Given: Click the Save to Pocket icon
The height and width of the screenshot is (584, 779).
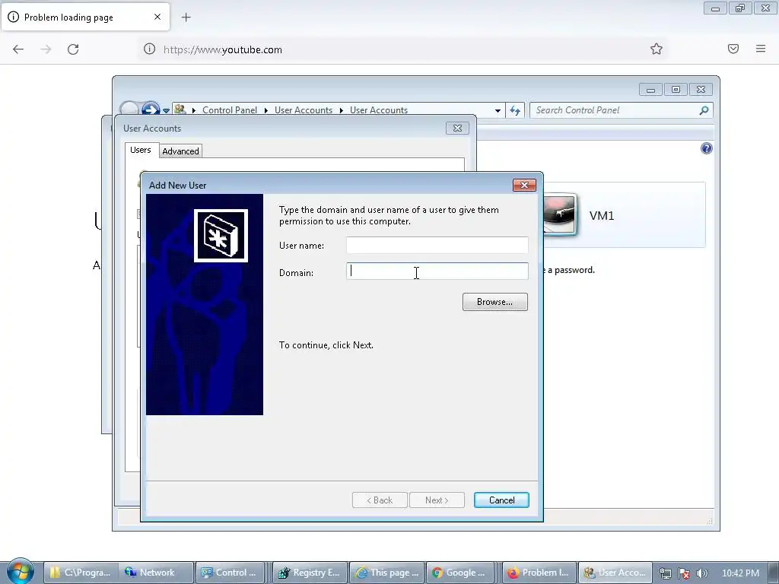Looking at the screenshot, I should pyautogui.click(x=733, y=49).
